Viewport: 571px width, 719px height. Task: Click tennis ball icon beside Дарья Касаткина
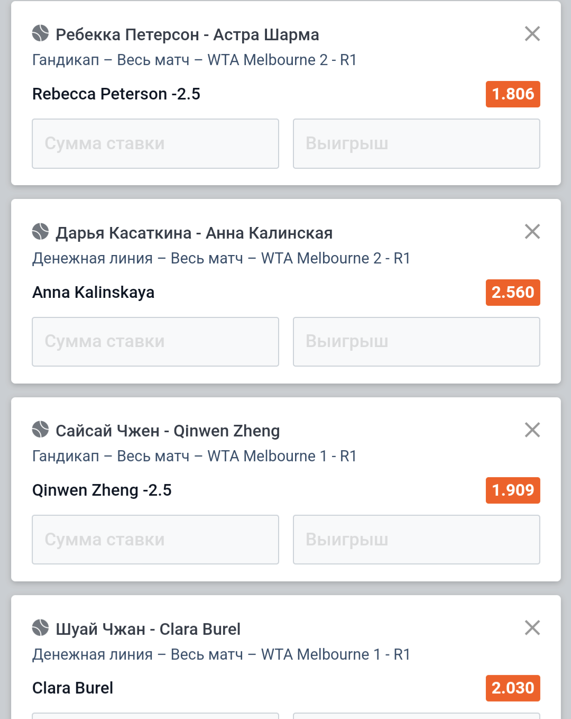40,232
